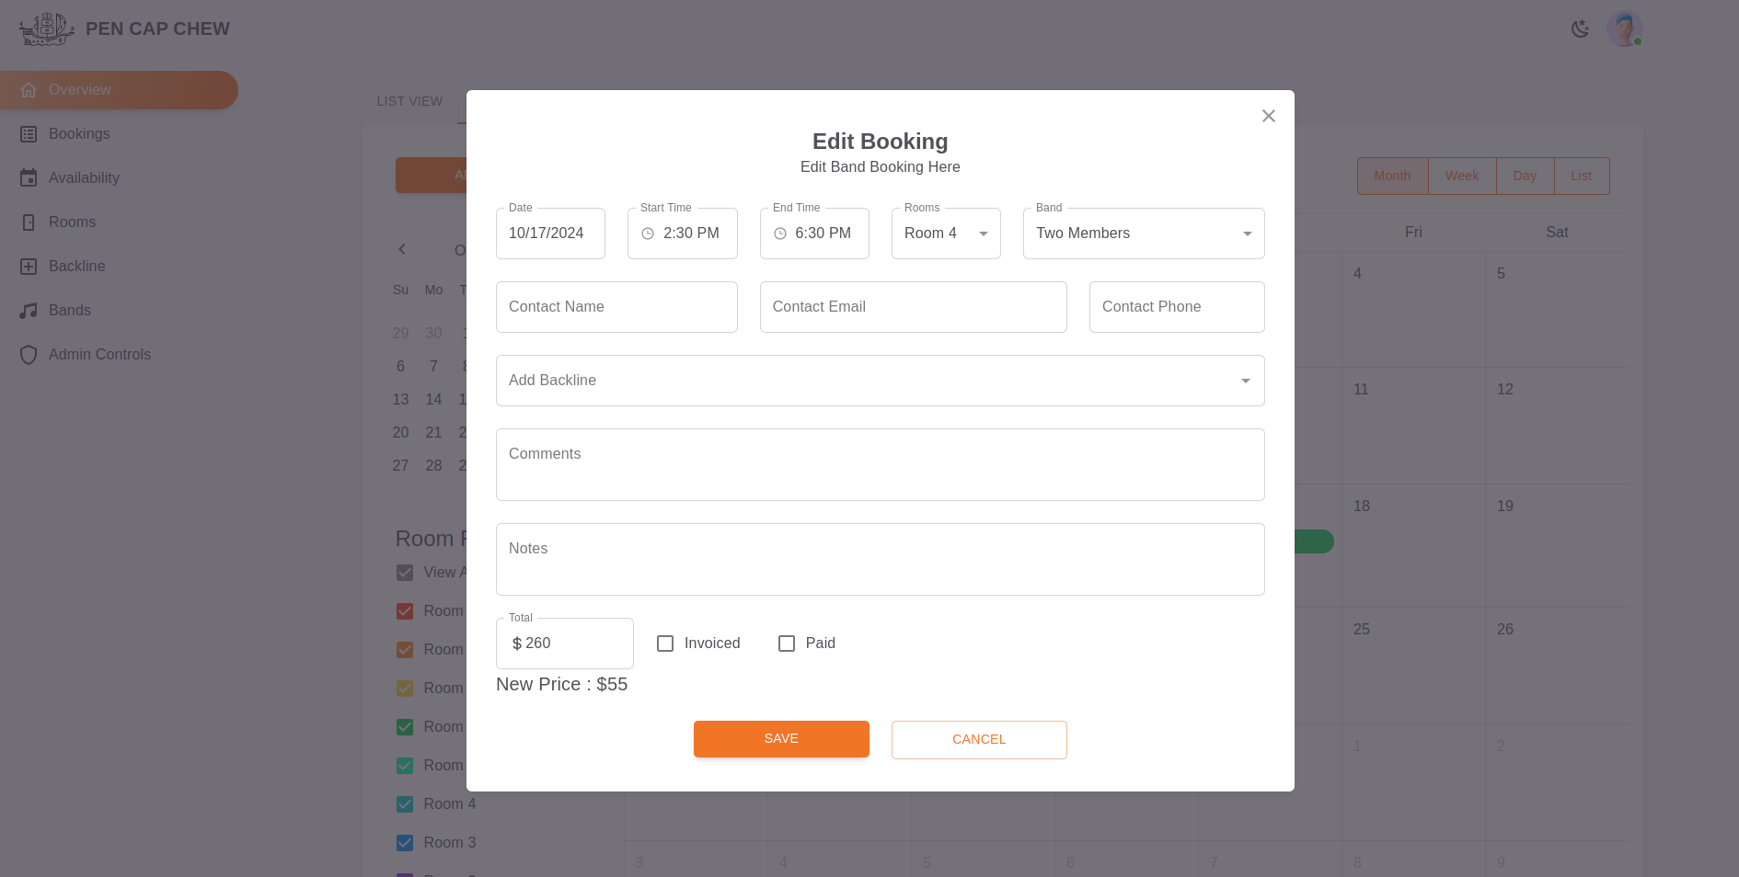This screenshot has width=1739, height=877.
Task: Select the Availability menu item
Action: click(84, 178)
